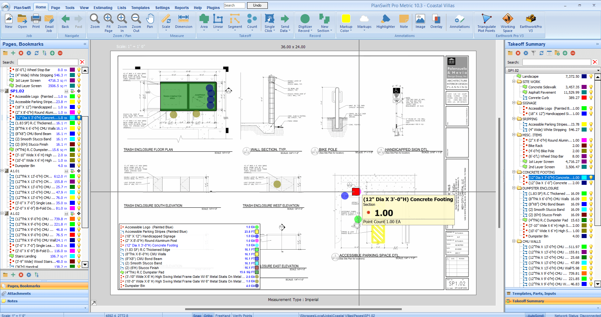
Task: Activate the Pan tool
Action: (x=150, y=21)
